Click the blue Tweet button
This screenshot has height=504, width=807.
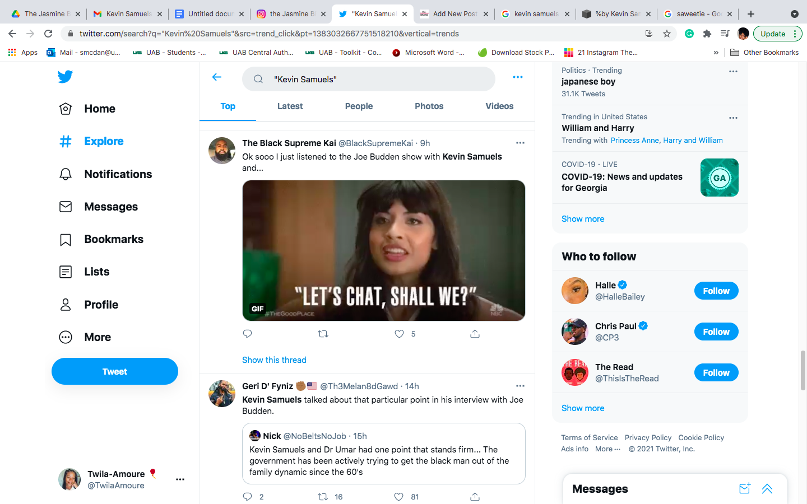click(115, 371)
